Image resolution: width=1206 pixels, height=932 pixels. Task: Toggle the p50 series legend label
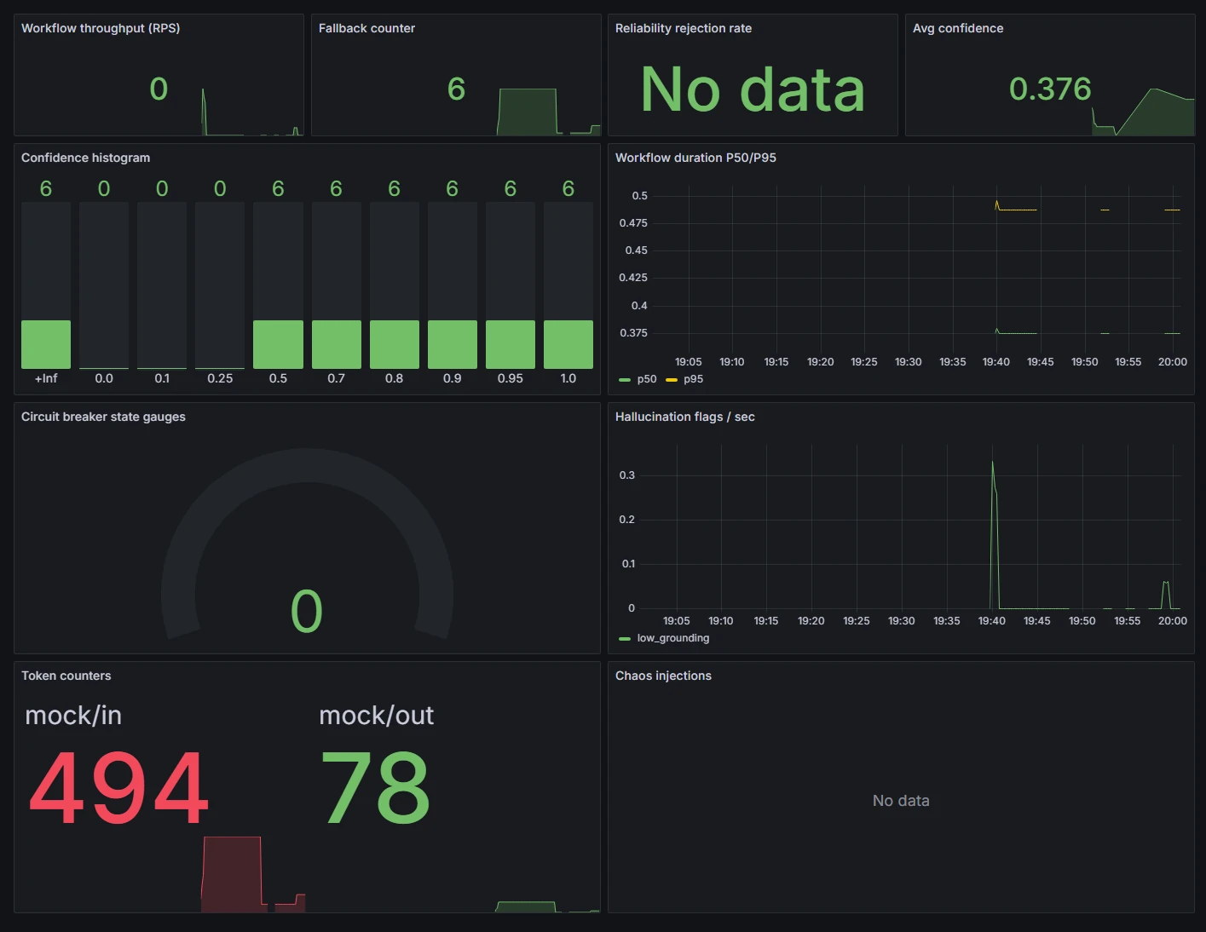(x=647, y=379)
